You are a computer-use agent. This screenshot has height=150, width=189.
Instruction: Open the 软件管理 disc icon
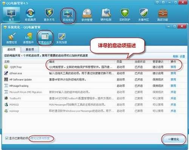coord(87,14)
